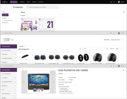Select the second DVD player accessories thumbnail
Screen dimensions: 127x99
[x=39, y=90]
